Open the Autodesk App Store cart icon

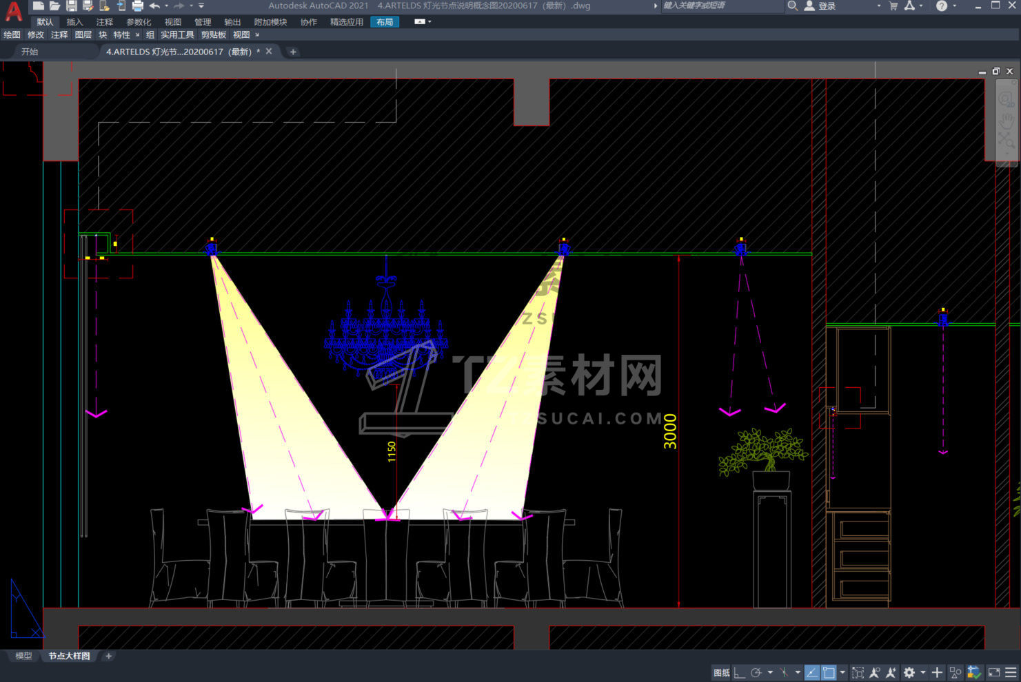[x=893, y=6]
